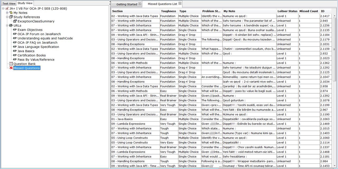Close the Missed Questions List tab
Viewport: 338px width, 169px height.
coord(180,3)
